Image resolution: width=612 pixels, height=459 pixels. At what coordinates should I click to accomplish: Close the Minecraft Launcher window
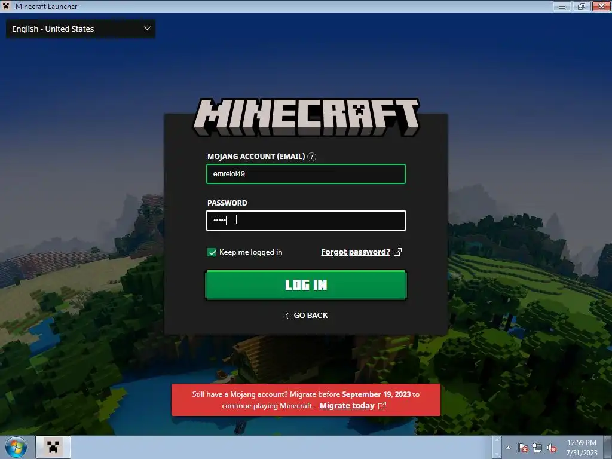(601, 6)
